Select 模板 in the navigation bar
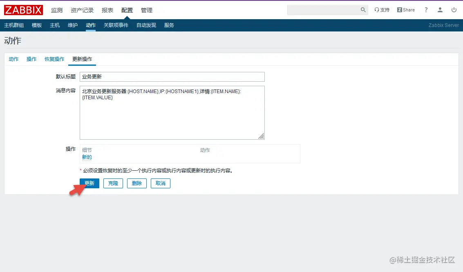Image resolution: width=463 pixels, height=272 pixels. click(36, 25)
